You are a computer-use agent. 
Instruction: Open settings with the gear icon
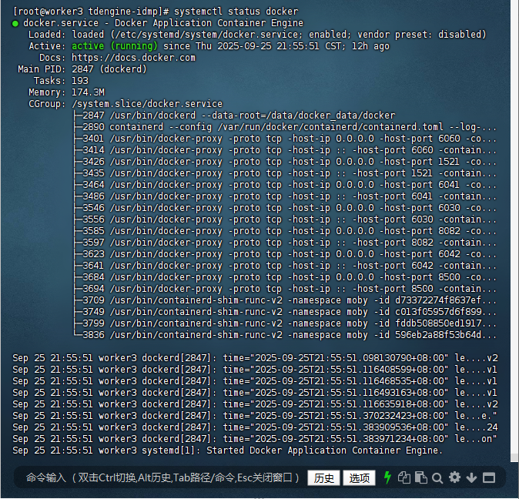454,477
